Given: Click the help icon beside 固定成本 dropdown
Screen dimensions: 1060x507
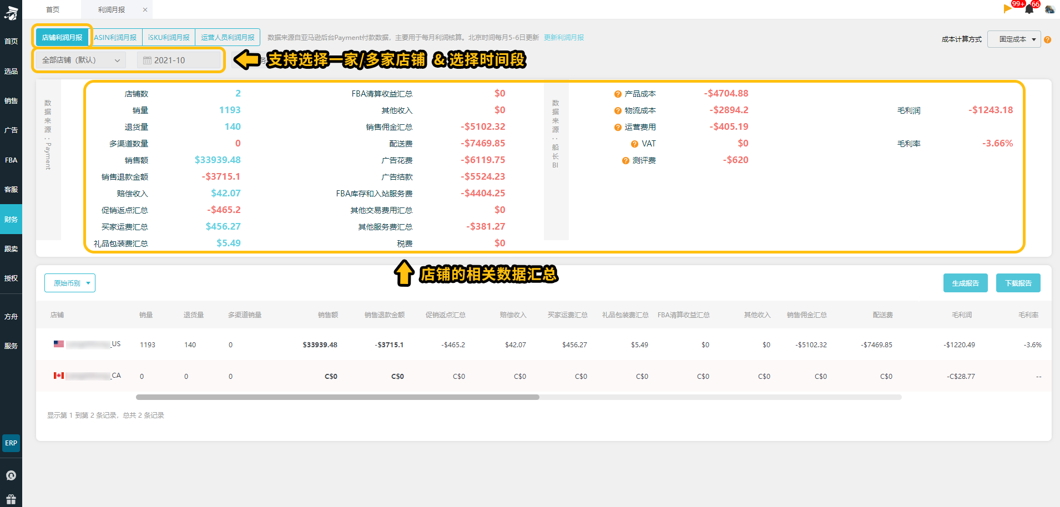Looking at the screenshot, I should point(1047,39).
